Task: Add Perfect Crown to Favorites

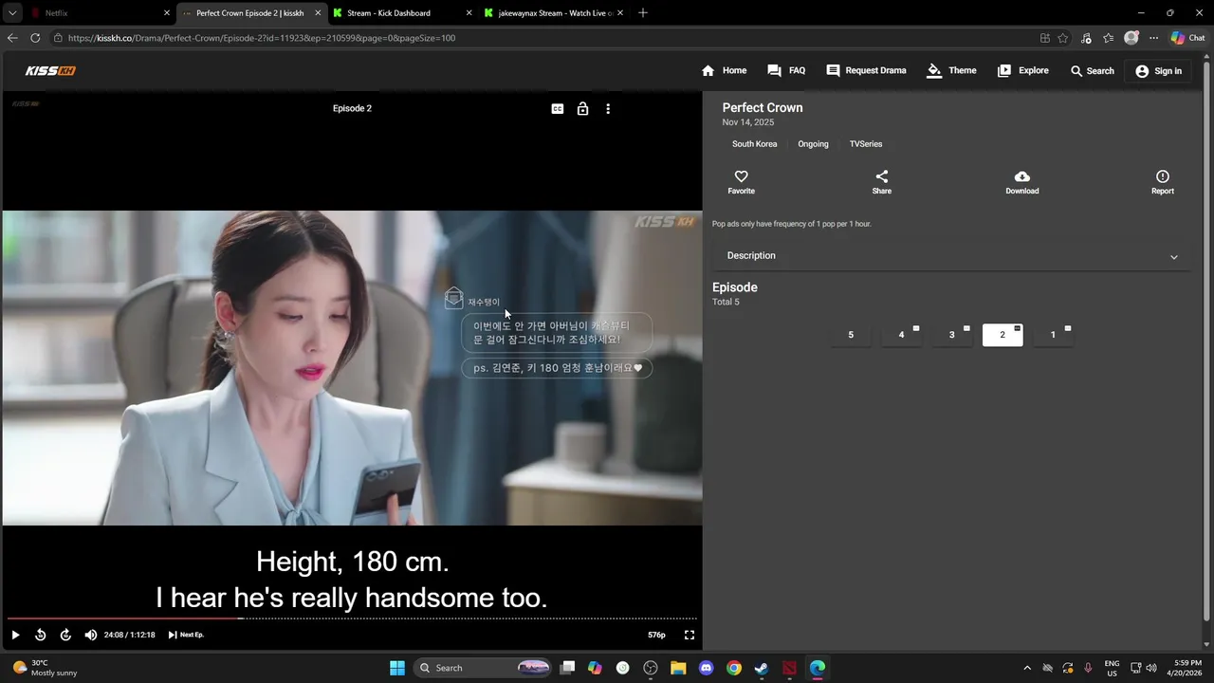Action: (x=741, y=182)
